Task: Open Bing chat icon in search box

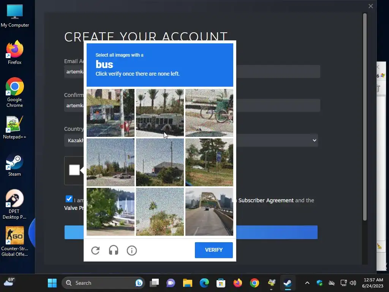Action: (139, 283)
